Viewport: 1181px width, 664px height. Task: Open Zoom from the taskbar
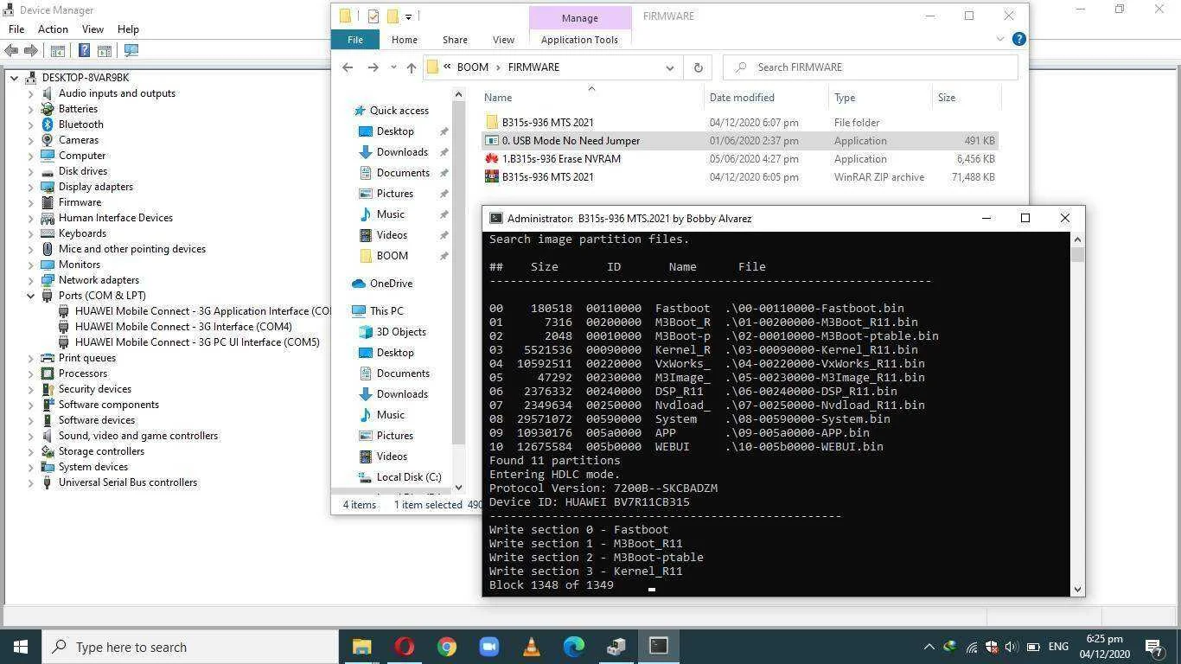pos(488,647)
